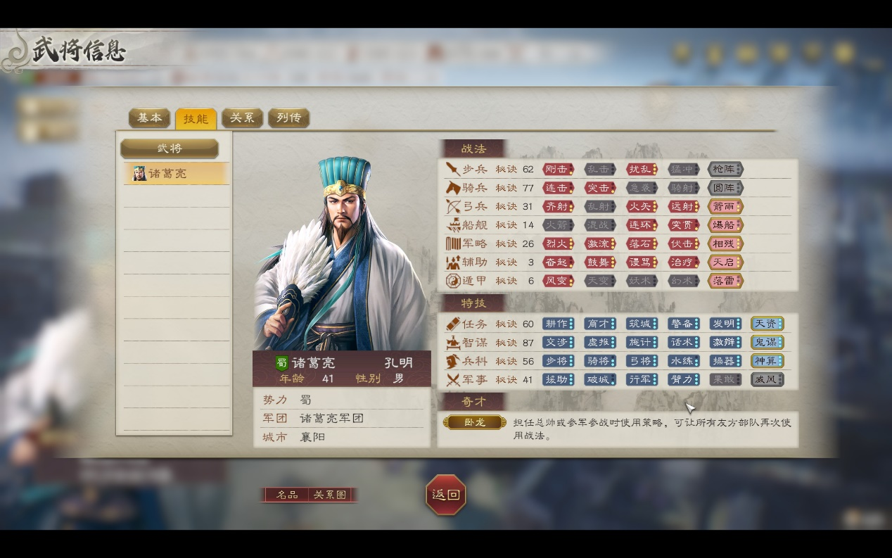This screenshot has width=892, height=558.
Task: Switch to the 关系 tab
Action: (x=242, y=118)
